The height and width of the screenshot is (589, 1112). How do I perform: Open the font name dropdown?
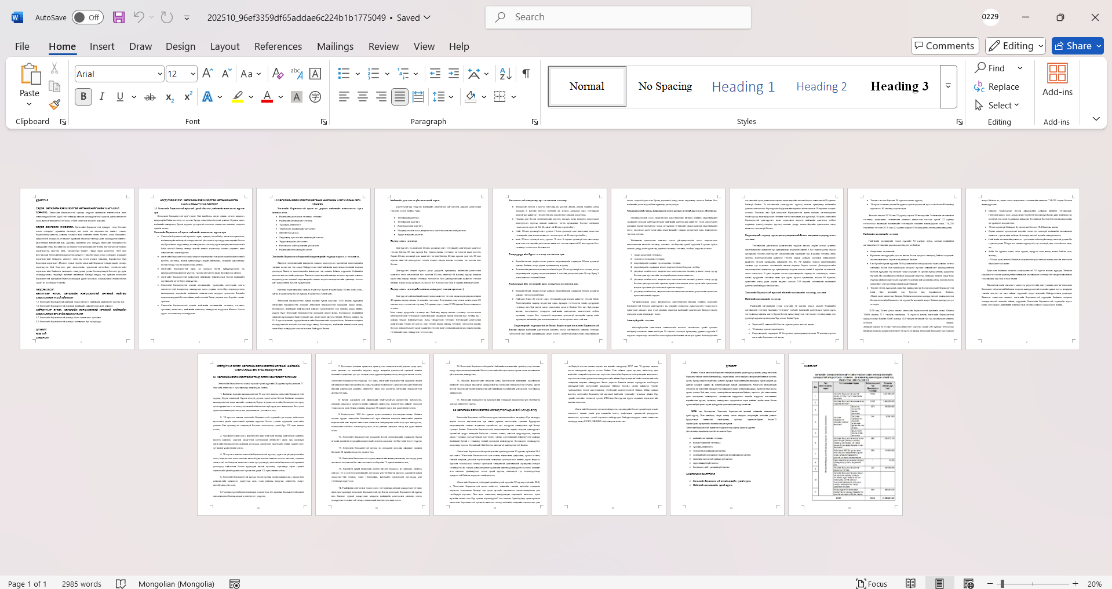tap(160, 74)
